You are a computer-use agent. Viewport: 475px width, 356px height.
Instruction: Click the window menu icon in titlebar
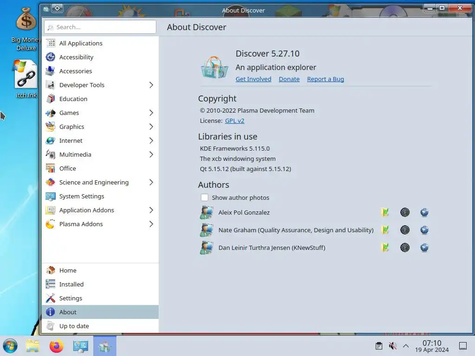pyautogui.click(x=46, y=9)
